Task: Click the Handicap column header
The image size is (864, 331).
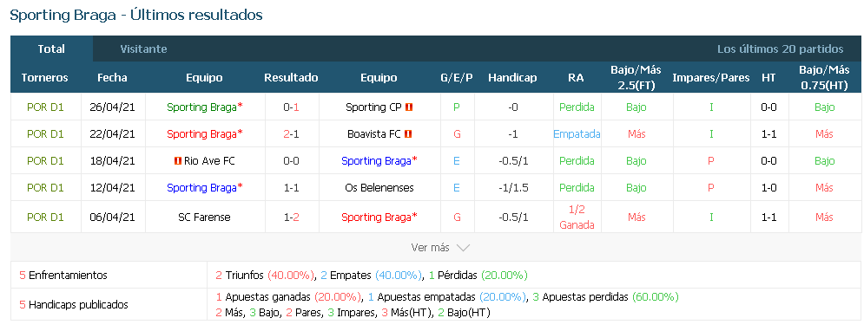Action: (x=512, y=77)
